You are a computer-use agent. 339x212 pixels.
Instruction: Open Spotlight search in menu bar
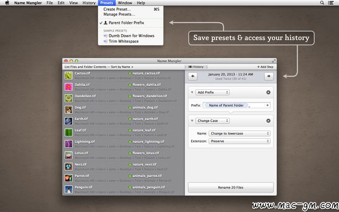322,3
